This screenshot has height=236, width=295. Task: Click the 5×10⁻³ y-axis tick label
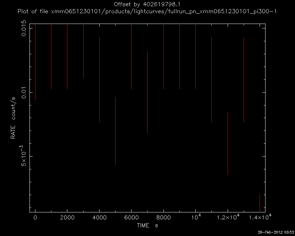pos(23,156)
